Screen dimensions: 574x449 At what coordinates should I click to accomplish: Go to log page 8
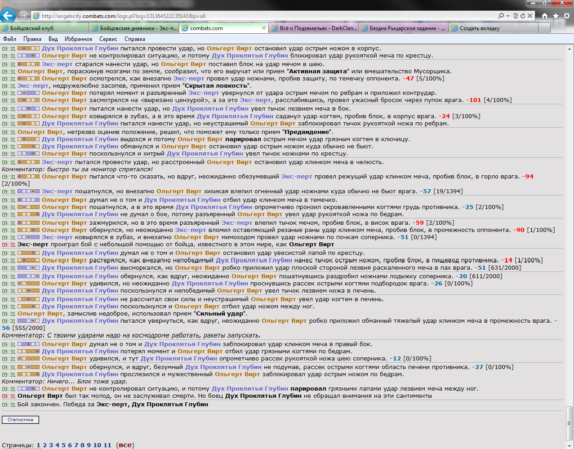(82, 445)
